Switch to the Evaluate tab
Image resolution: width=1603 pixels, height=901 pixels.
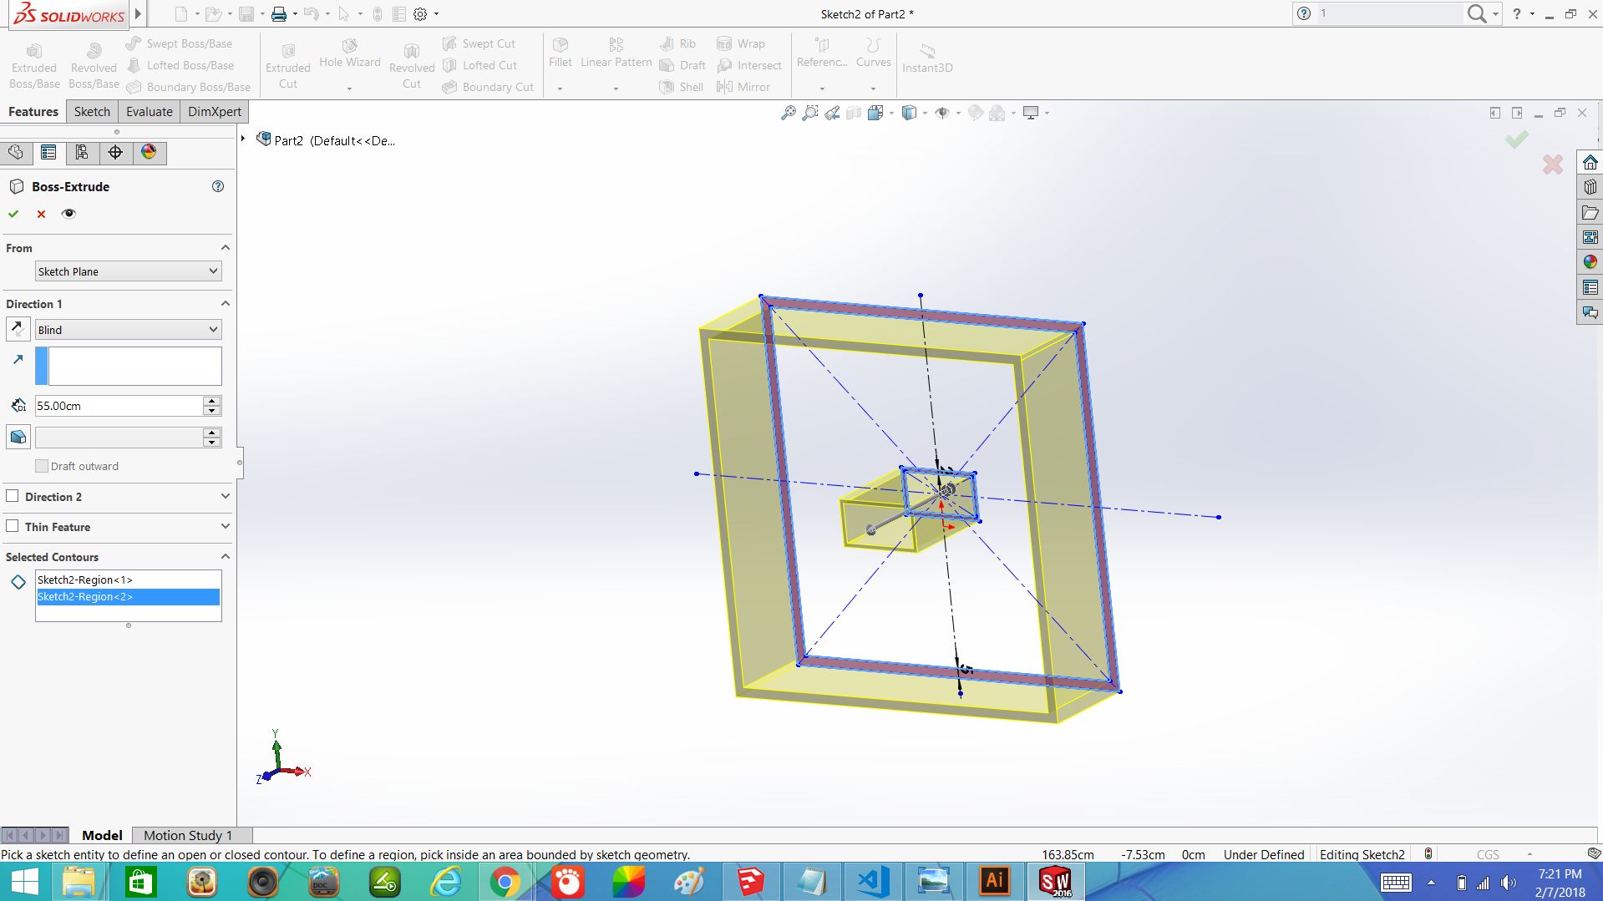pos(150,111)
